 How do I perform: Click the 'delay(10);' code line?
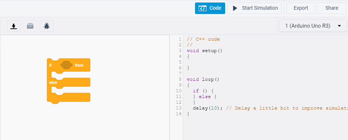tap(208, 108)
